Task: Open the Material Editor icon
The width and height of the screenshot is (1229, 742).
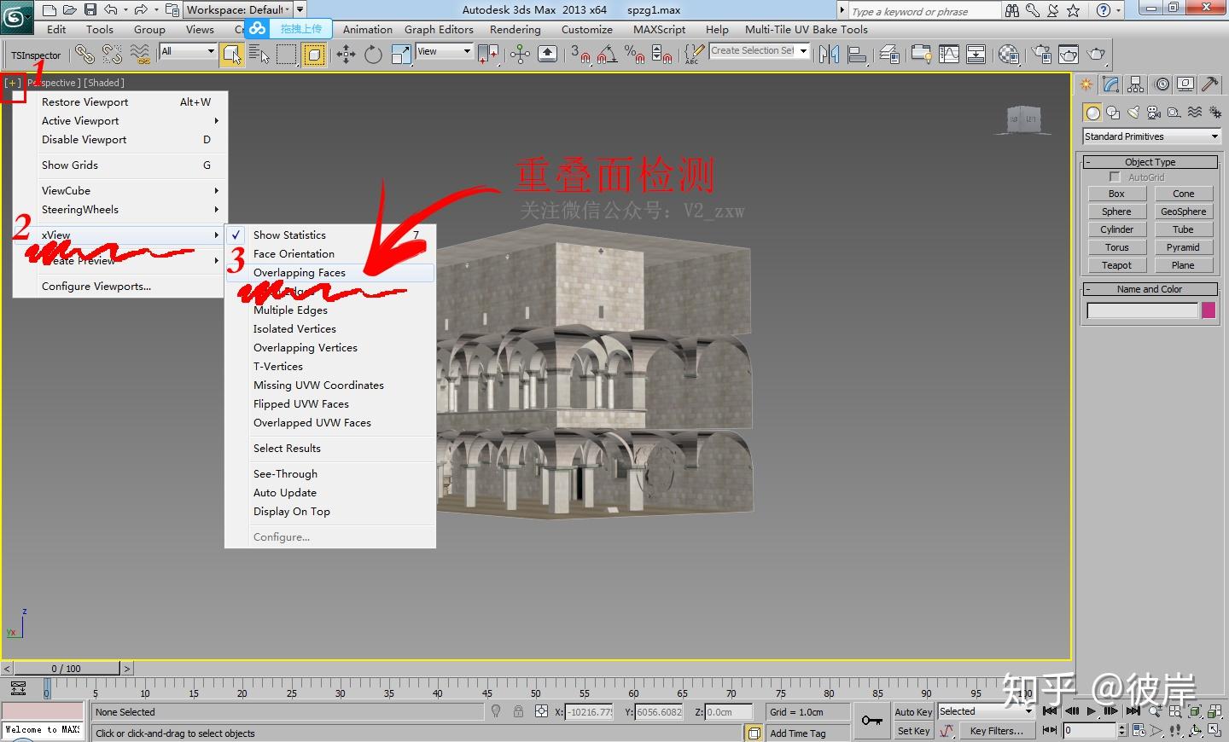Action: coord(1009,55)
